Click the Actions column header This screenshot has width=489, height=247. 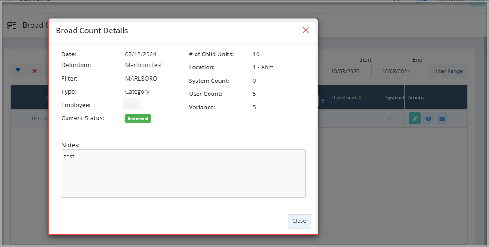click(416, 98)
